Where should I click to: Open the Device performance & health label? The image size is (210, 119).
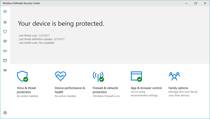70,90
